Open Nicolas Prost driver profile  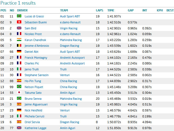pyautogui.click(x=33, y=34)
